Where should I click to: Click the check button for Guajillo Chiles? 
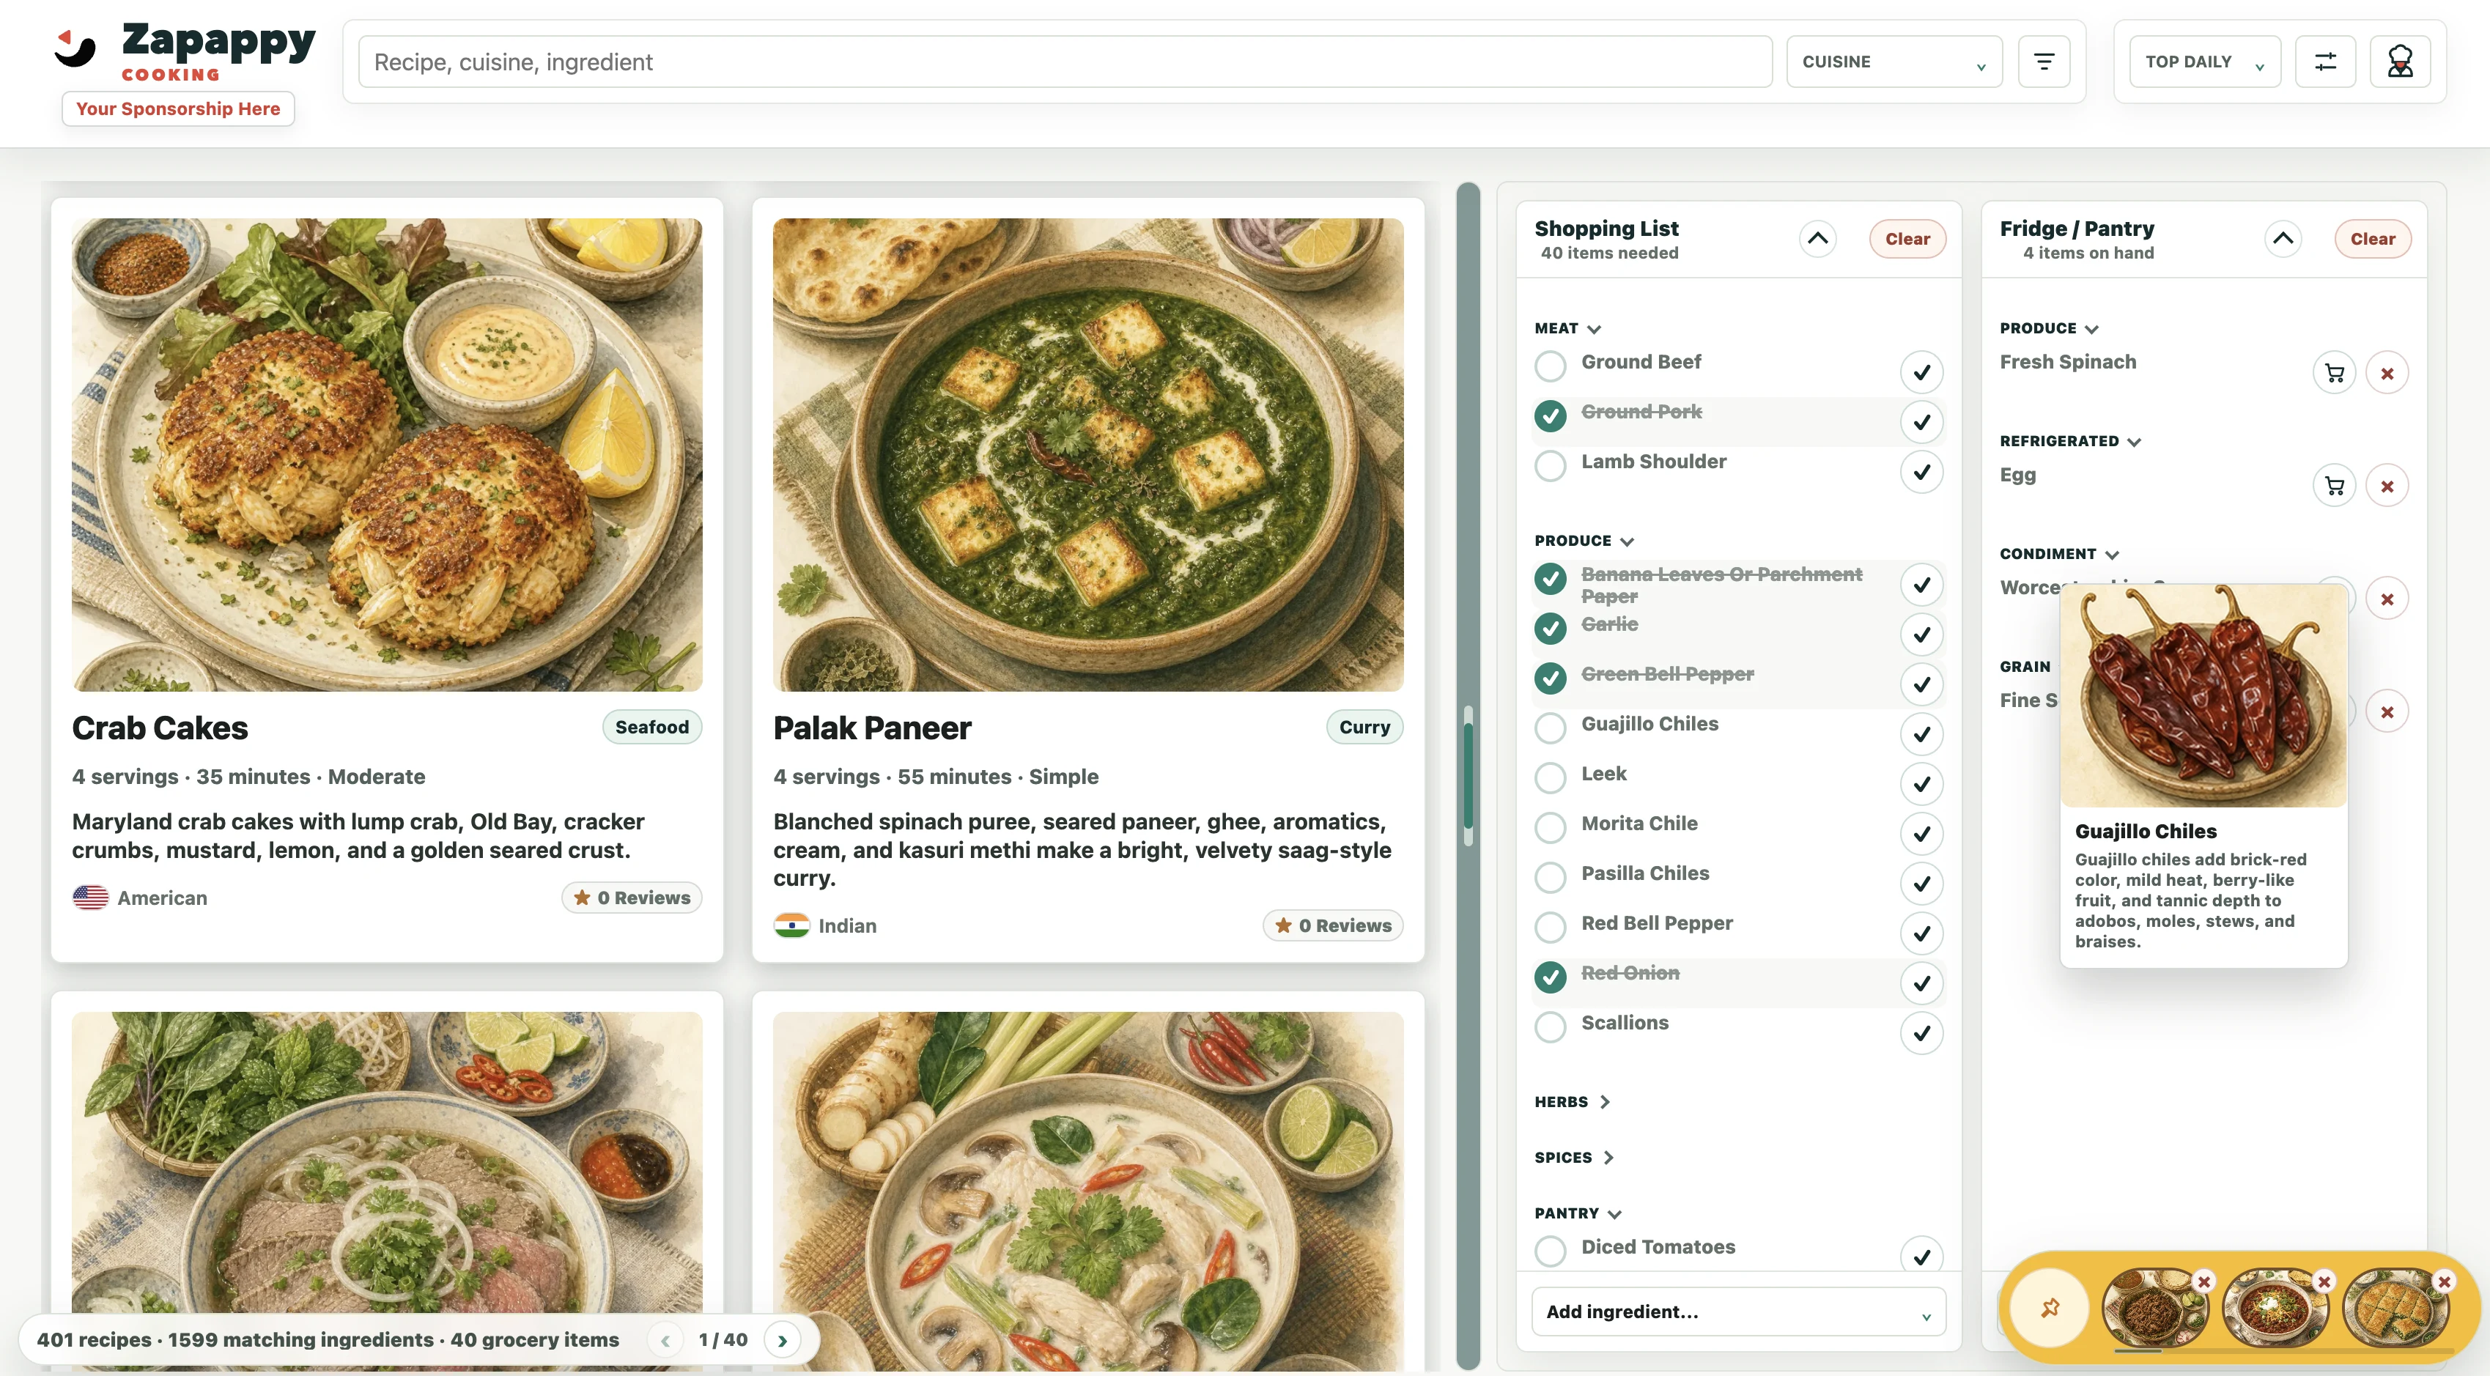[x=1921, y=734]
